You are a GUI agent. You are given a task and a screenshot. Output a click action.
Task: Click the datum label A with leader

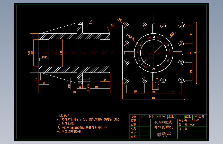91,22
